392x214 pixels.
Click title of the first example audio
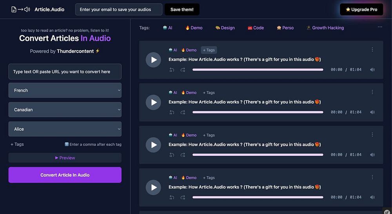click(245, 60)
